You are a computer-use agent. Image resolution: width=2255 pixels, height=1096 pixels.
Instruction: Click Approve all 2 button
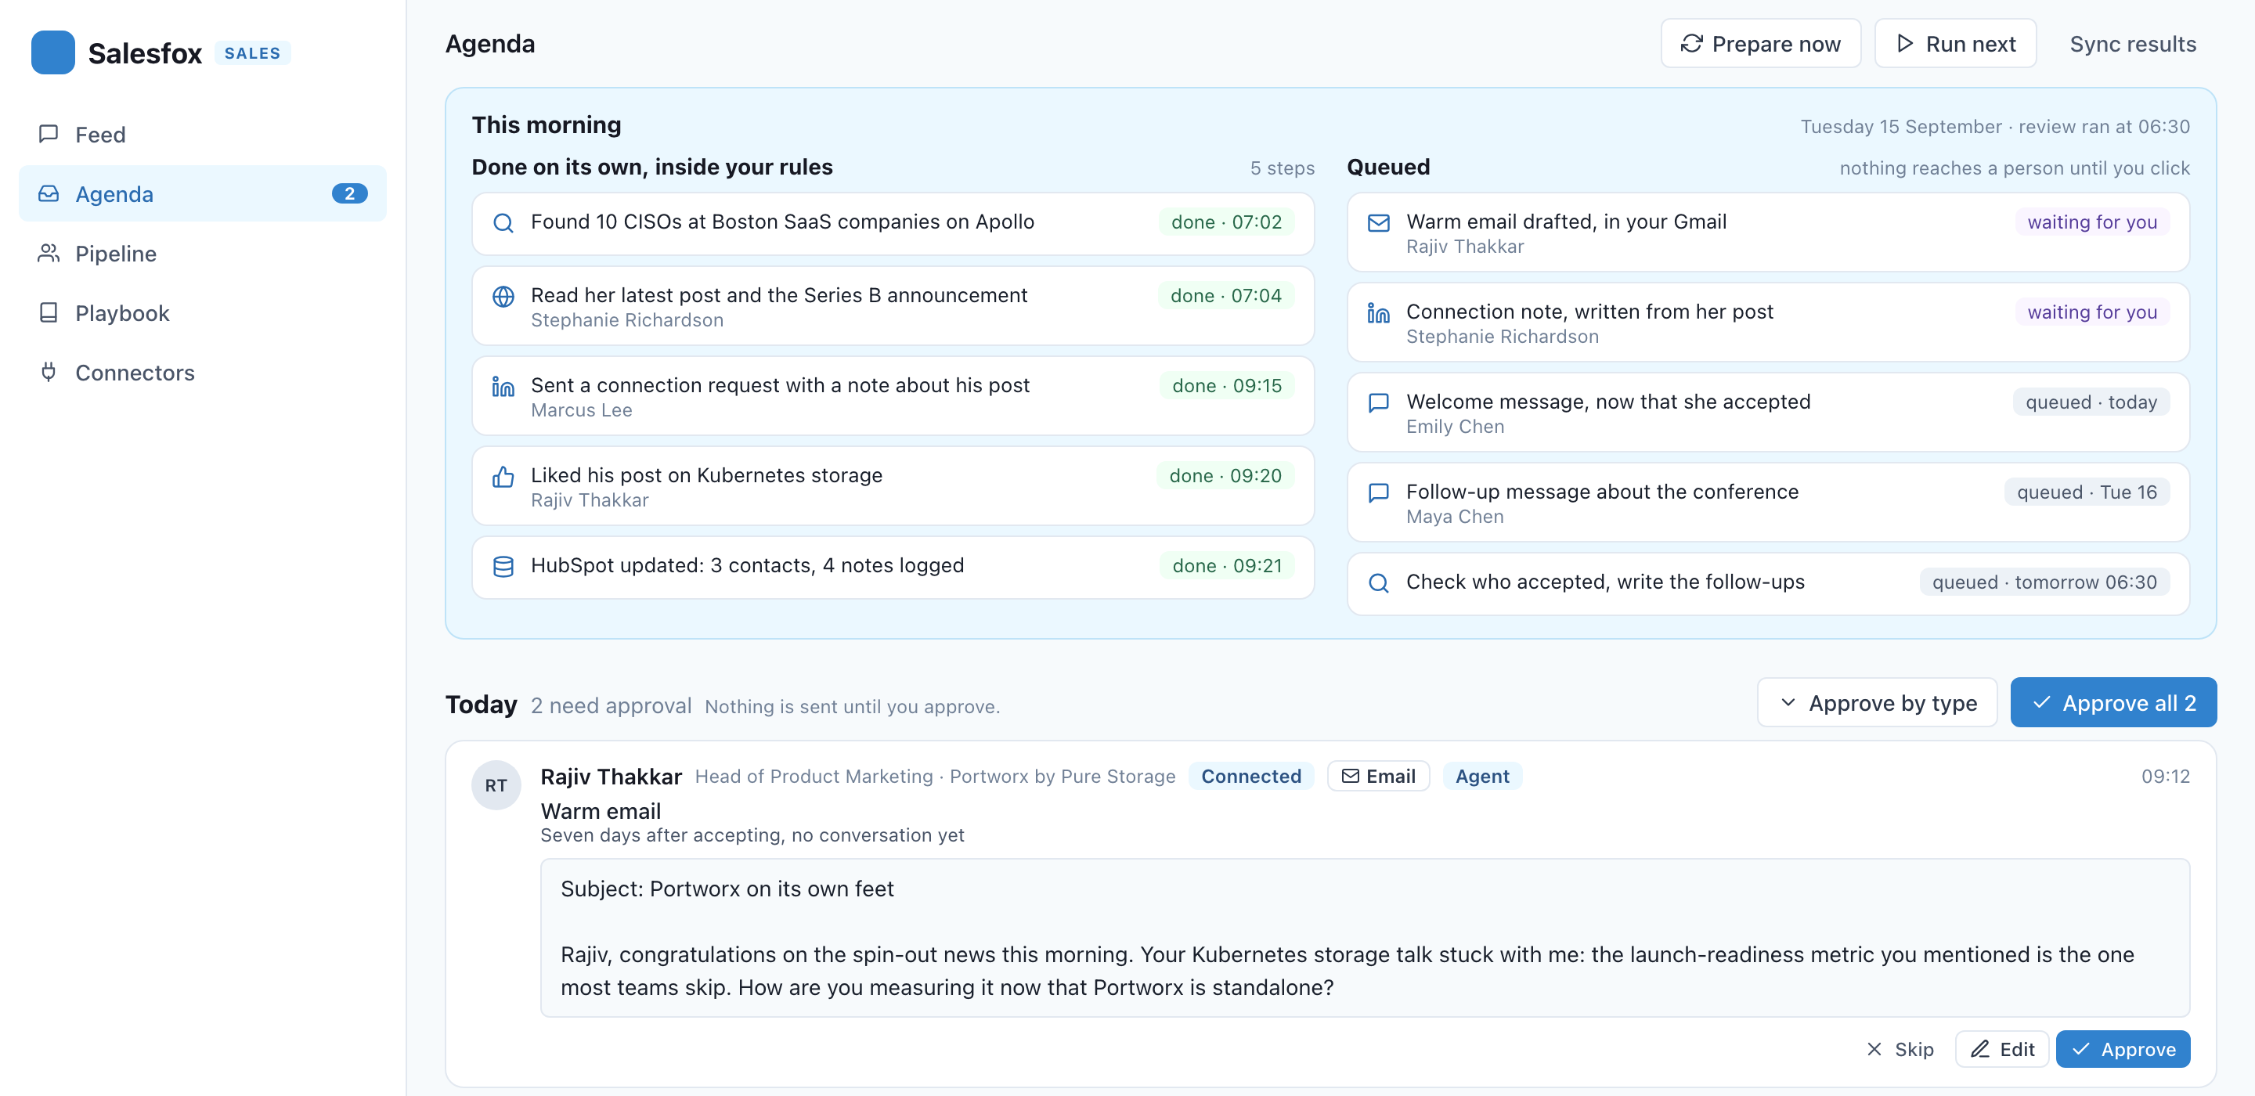tap(2113, 702)
